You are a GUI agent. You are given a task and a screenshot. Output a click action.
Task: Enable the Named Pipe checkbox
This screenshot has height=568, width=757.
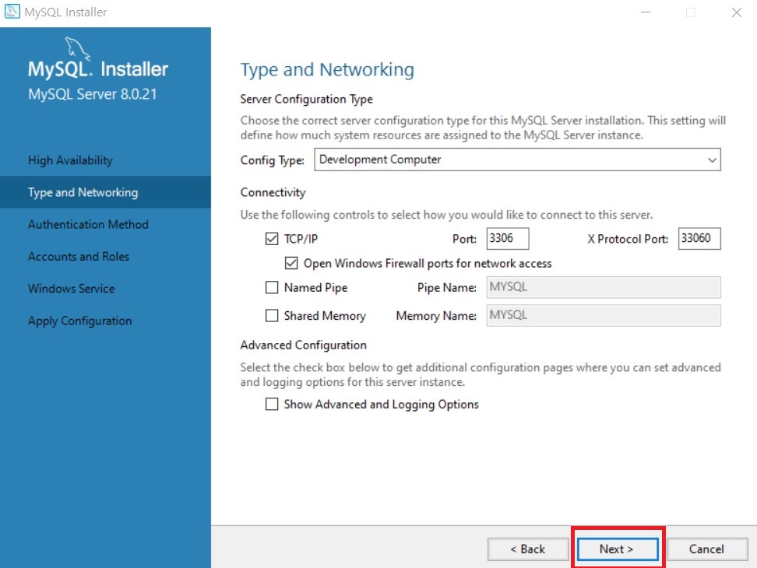pos(272,287)
